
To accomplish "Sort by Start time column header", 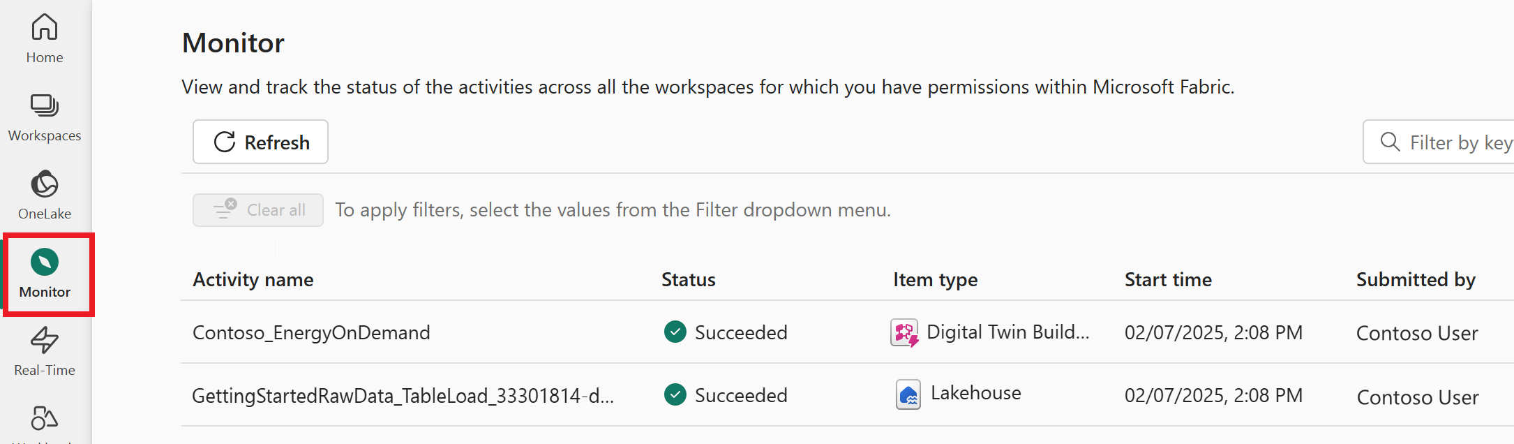I will tap(1169, 280).
